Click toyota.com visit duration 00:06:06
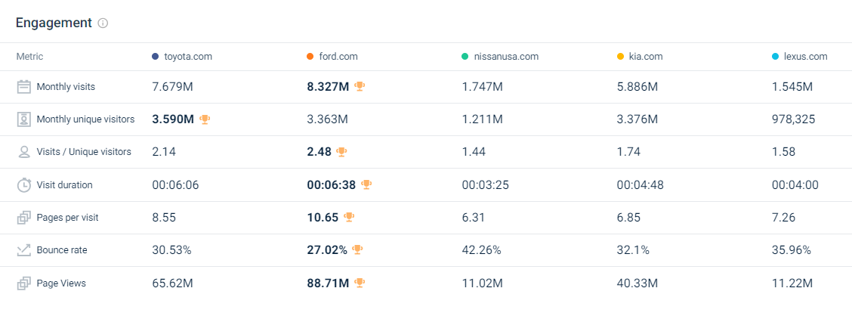Screen dimensions: 852x316 (175, 185)
